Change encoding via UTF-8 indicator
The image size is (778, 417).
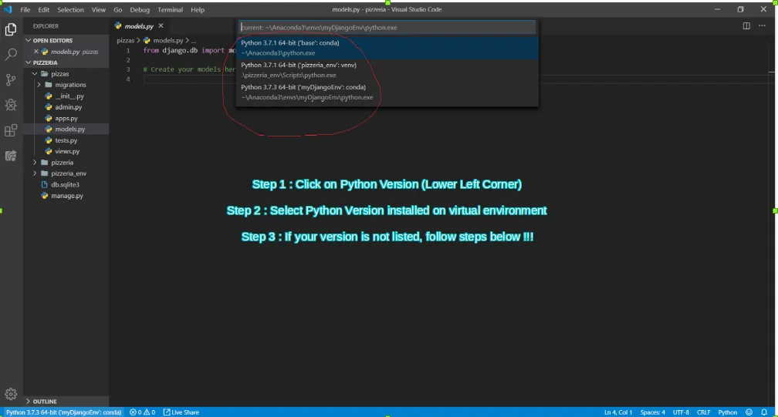point(681,412)
